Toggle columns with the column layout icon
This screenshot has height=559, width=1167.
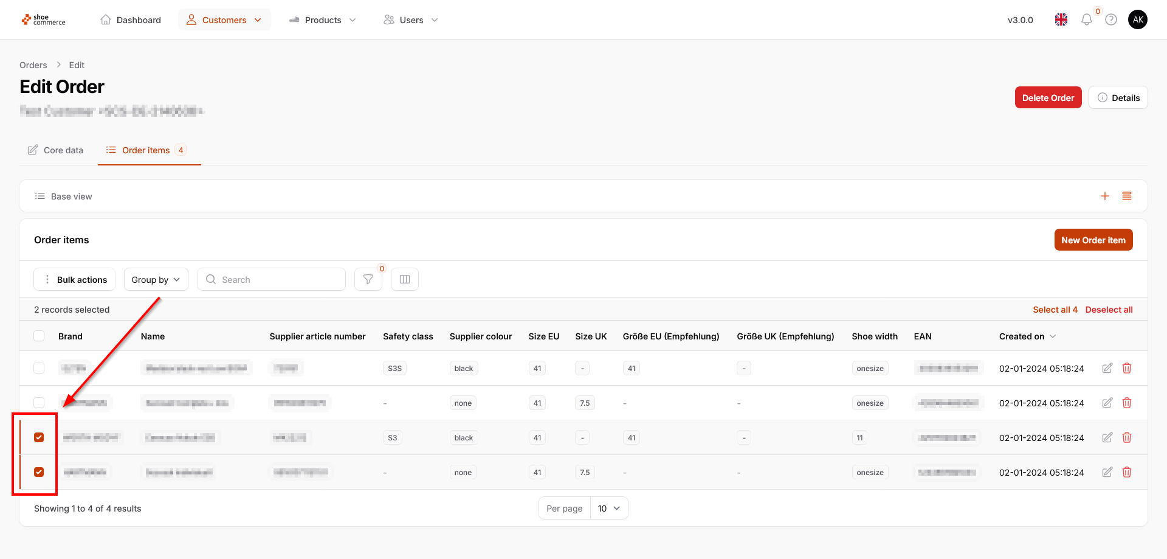click(405, 279)
